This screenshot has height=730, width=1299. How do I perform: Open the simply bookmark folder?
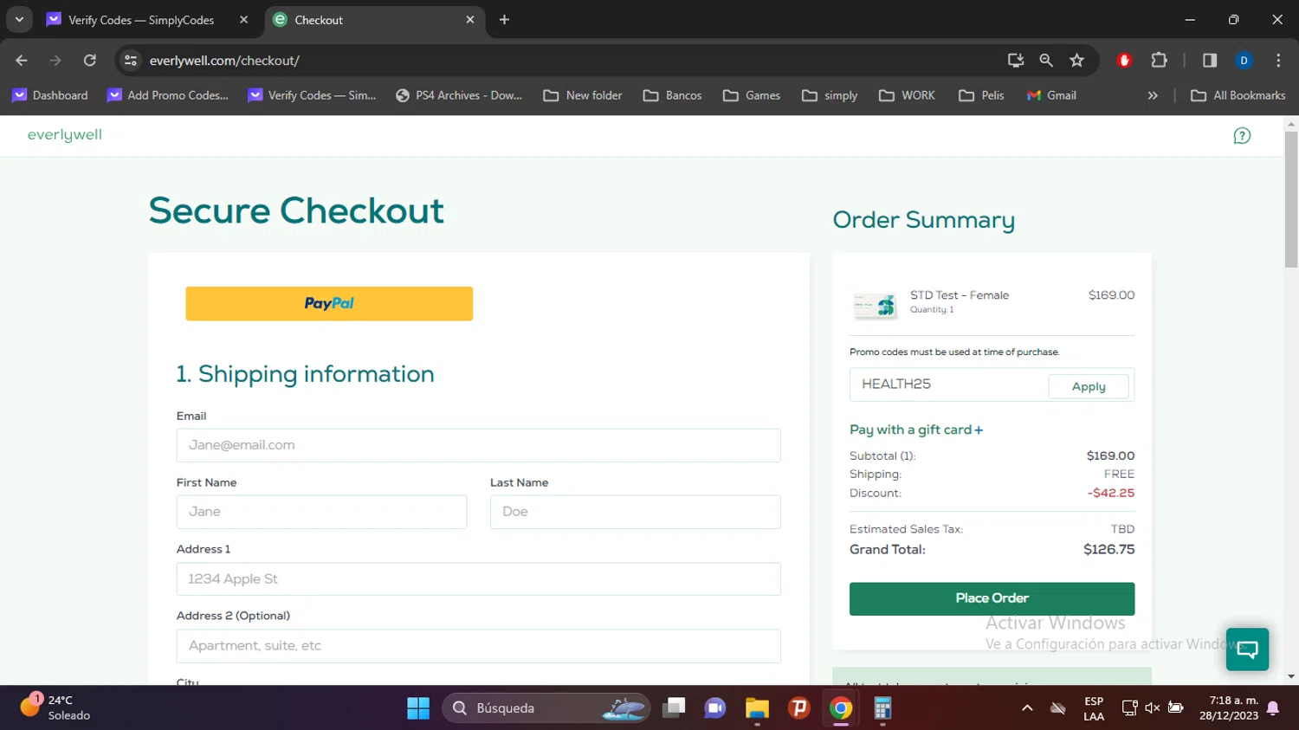click(830, 95)
